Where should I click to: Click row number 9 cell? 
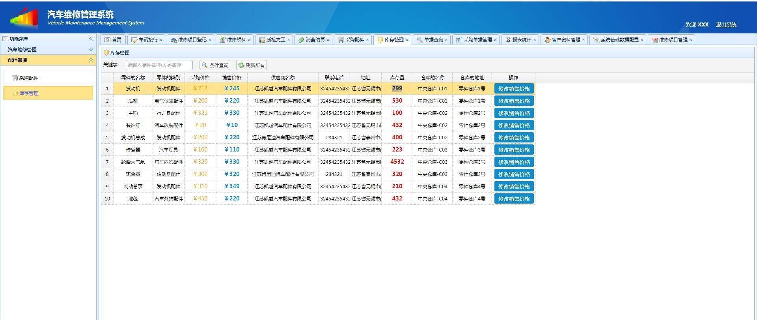point(107,187)
